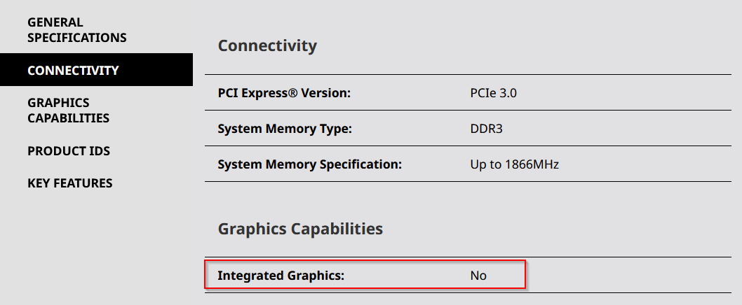This screenshot has width=742, height=305.
Task: Click the PCI Express® Version label
Action: coord(284,92)
